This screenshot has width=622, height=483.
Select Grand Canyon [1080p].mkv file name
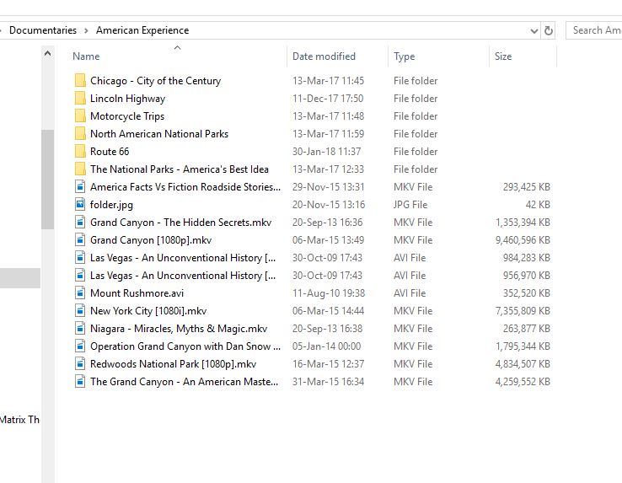click(x=151, y=240)
